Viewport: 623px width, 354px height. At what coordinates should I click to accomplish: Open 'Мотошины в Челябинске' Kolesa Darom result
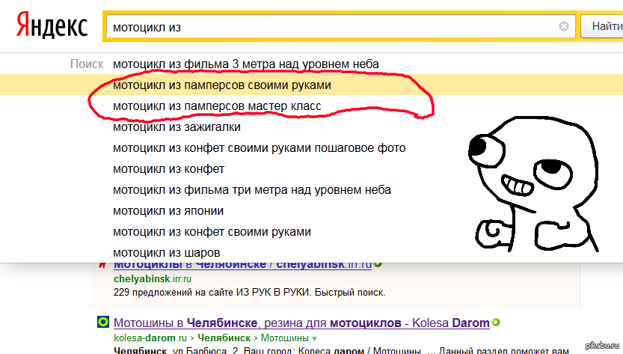[x=301, y=323]
